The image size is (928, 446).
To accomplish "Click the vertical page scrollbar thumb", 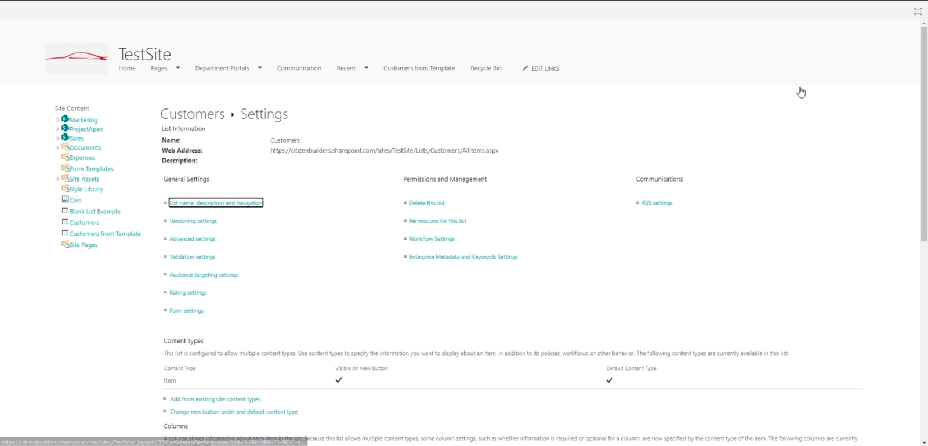I will click(x=924, y=134).
